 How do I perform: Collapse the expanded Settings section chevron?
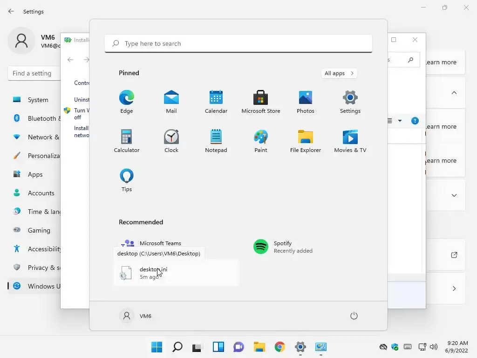(x=454, y=93)
